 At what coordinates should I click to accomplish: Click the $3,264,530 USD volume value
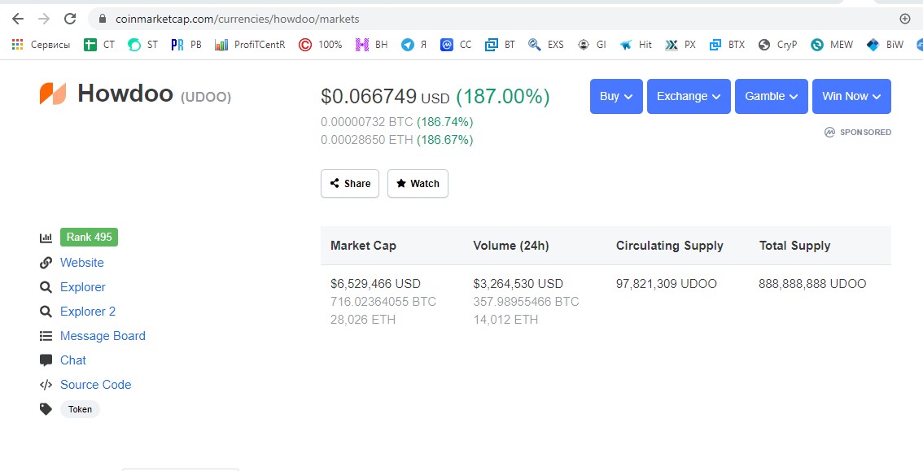point(518,284)
